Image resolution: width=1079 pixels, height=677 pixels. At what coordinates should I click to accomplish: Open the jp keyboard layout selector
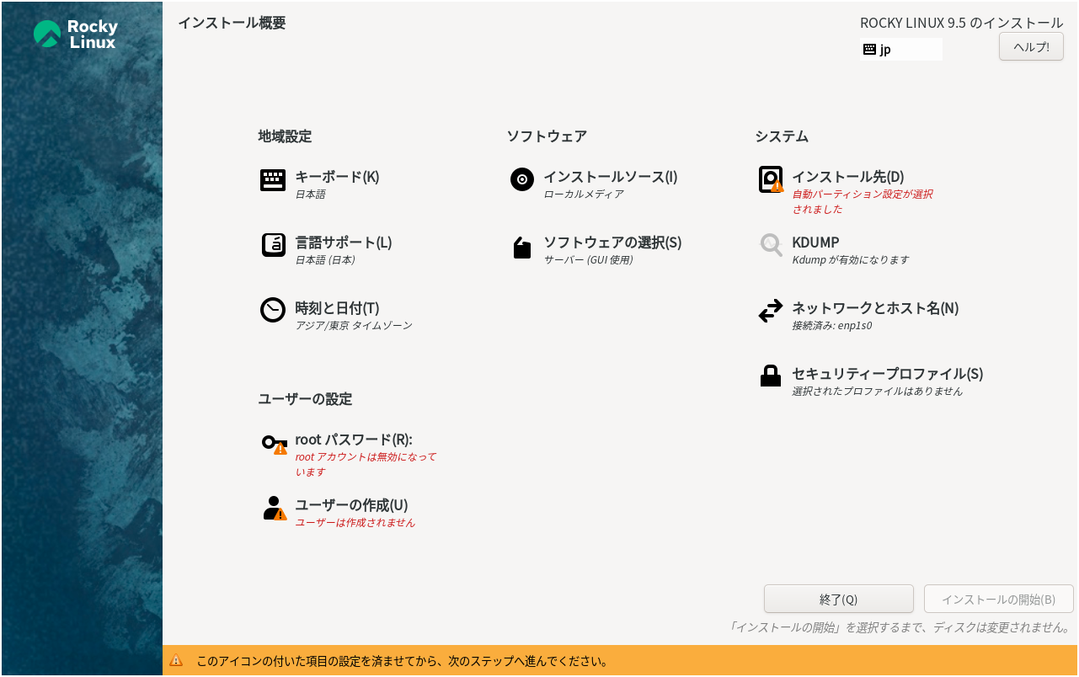[900, 49]
